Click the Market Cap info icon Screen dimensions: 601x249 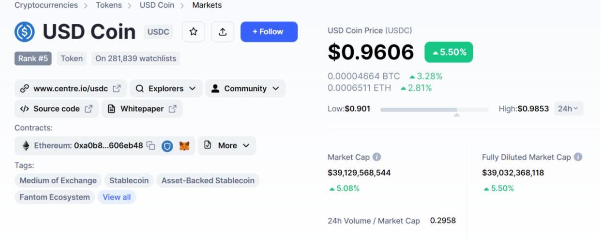[376, 157]
